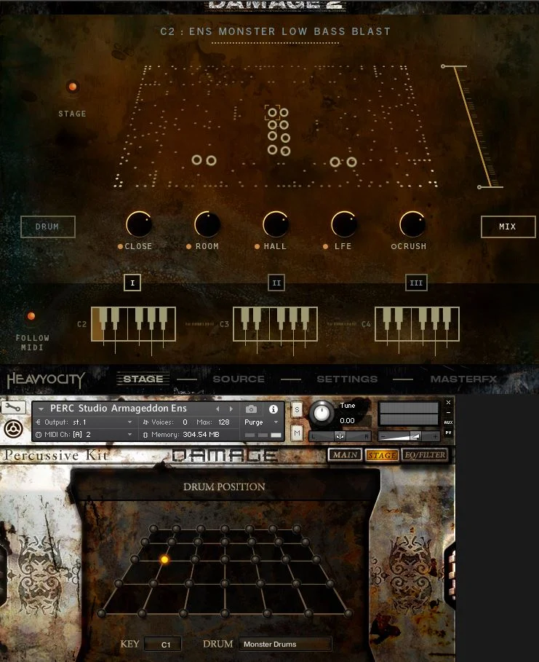The width and height of the screenshot is (539, 662).
Task: Go to next instrument with right arrow
Action: click(x=231, y=409)
